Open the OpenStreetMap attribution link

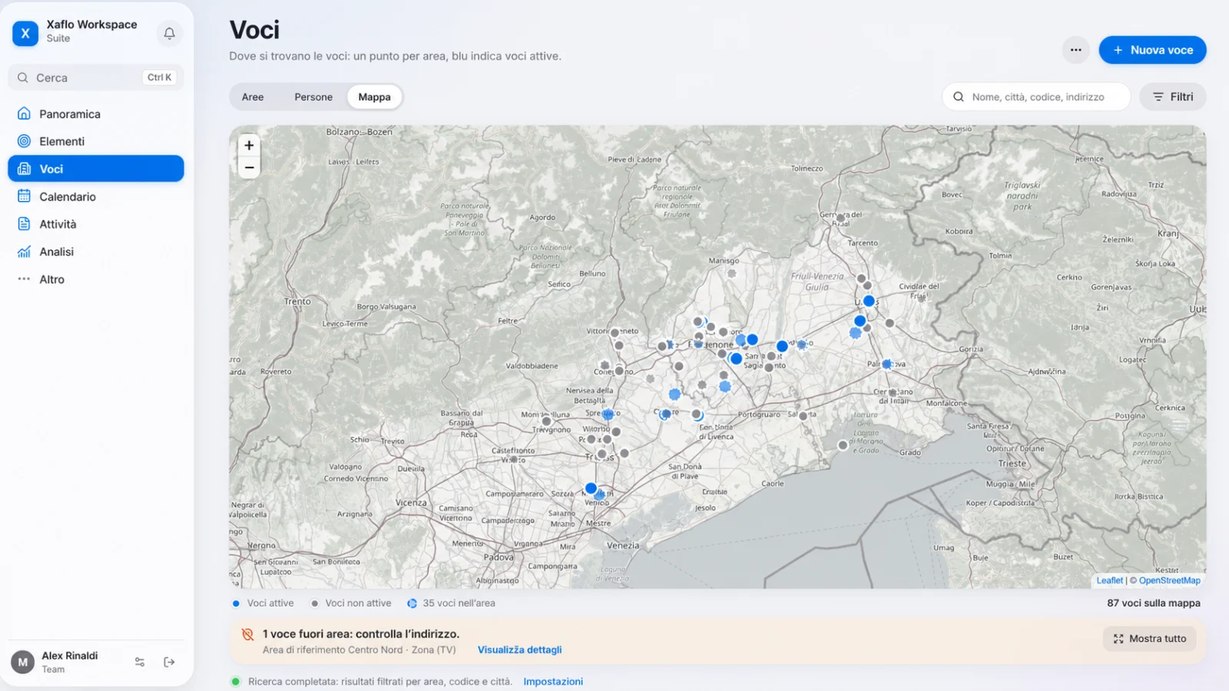(1170, 580)
